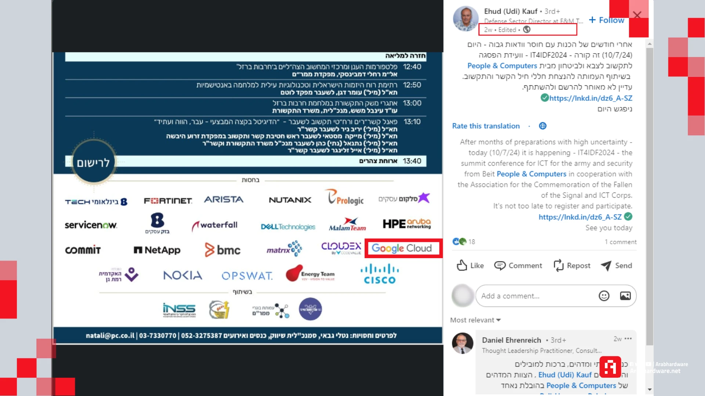Open the 1 comment count link

pyautogui.click(x=621, y=242)
